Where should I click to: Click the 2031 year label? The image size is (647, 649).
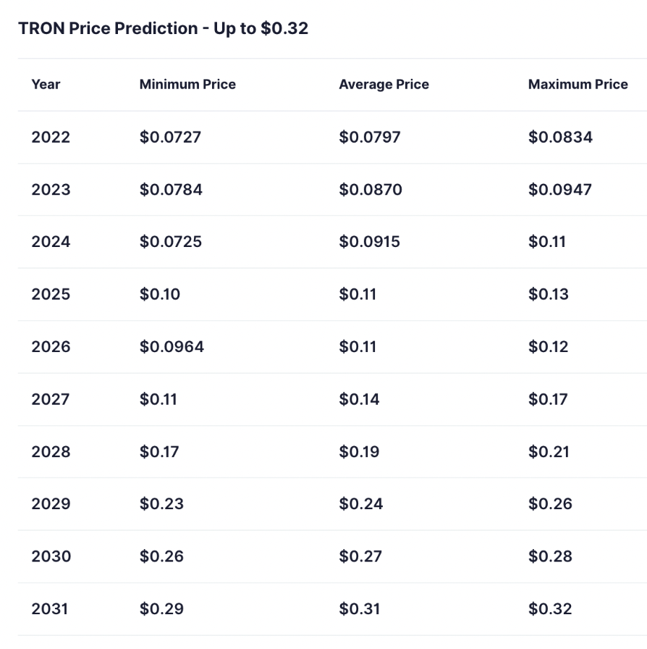(x=49, y=609)
